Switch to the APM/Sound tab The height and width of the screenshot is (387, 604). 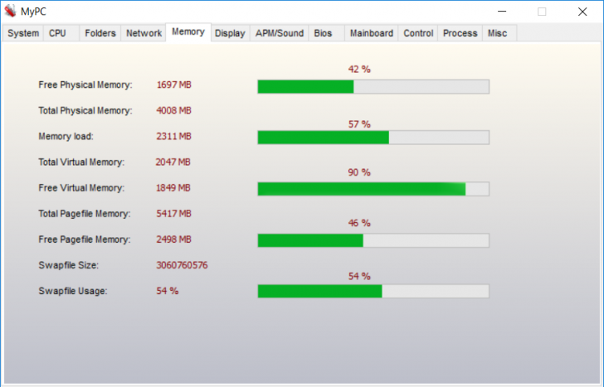[x=280, y=33]
